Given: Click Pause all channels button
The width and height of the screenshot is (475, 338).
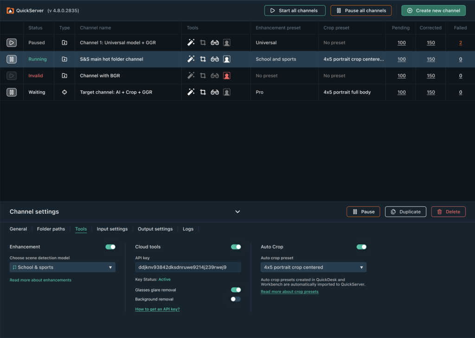Looking at the screenshot, I should (361, 11).
